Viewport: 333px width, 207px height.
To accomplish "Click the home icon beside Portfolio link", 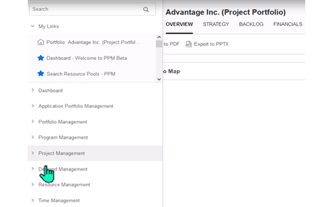I will pyautogui.click(x=41, y=42).
